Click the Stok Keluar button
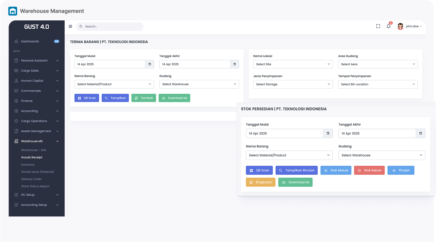The width and height of the screenshot is (441, 242). click(369, 170)
